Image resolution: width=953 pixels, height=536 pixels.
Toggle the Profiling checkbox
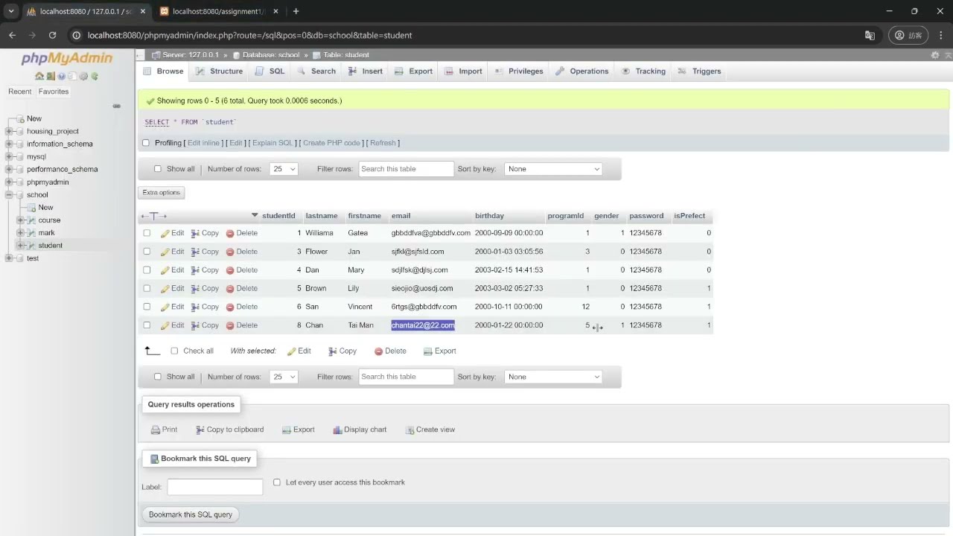pyautogui.click(x=146, y=143)
